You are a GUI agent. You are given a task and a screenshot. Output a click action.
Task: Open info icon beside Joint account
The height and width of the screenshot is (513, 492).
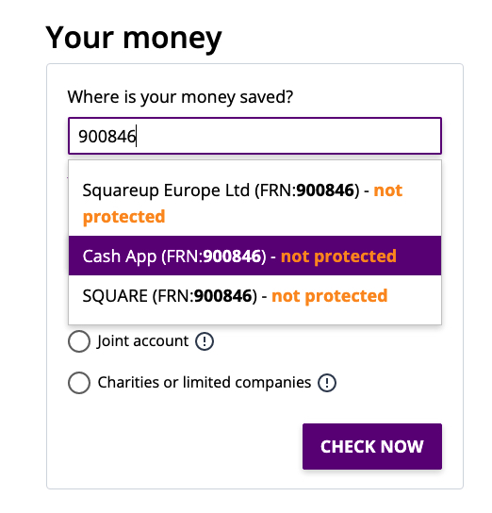205,341
